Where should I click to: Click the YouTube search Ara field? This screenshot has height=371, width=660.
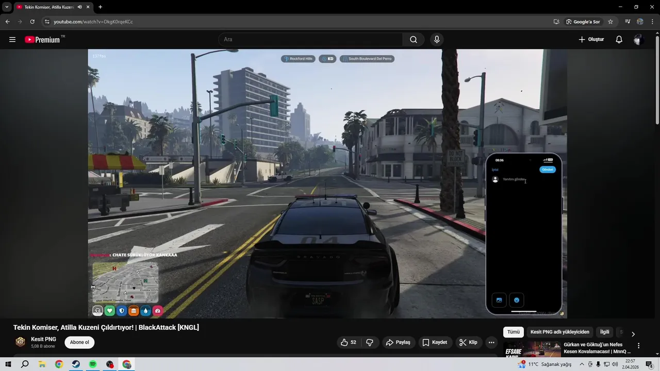310,40
